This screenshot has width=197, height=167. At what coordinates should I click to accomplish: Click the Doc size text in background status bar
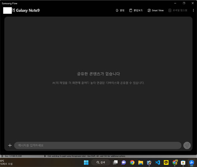pyautogui.click(x=13, y=156)
